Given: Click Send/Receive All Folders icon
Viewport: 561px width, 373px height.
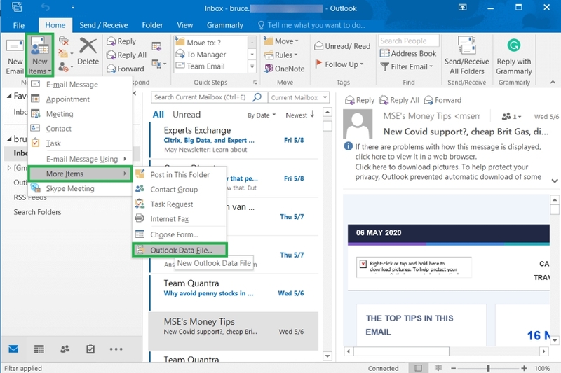Looking at the screenshot, I should (467, 56).
